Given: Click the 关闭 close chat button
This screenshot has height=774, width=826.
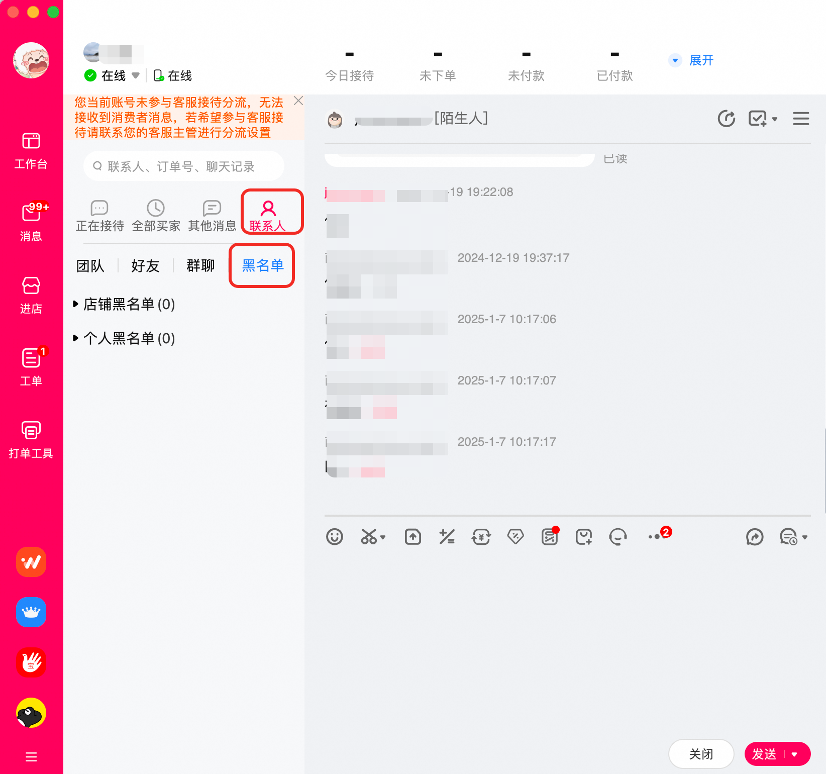Looking at the screenshot, I should [701, 754].
